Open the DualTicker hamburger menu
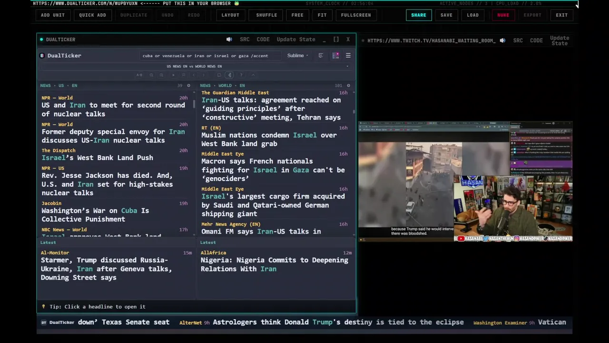Image resolution: width=609 pixels, height=343 pixels. coord(348,55)
